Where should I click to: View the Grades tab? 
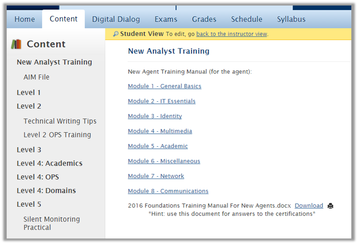(x=204, y=19)
